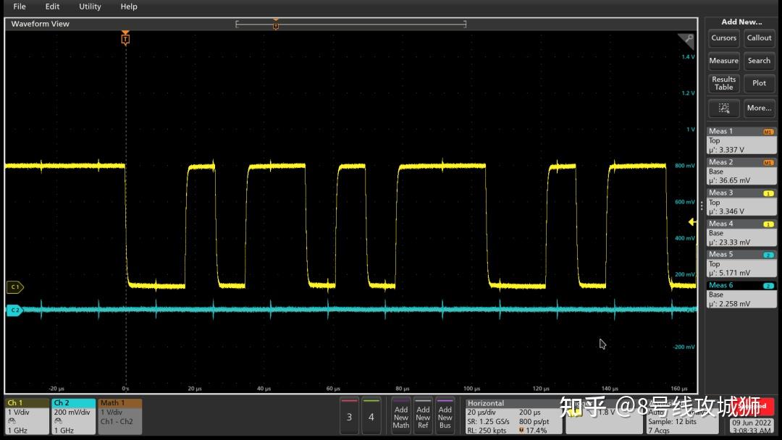Click the Meas 5 channel 2 tag

click(768, 255)
